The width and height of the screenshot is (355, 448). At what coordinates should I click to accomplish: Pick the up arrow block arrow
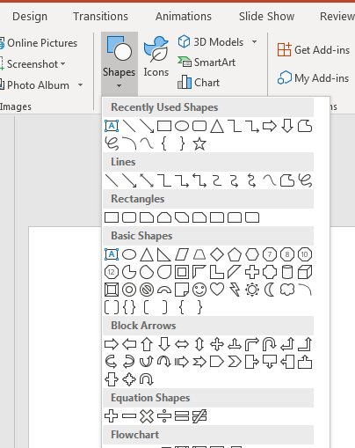[x=147, y=344]
